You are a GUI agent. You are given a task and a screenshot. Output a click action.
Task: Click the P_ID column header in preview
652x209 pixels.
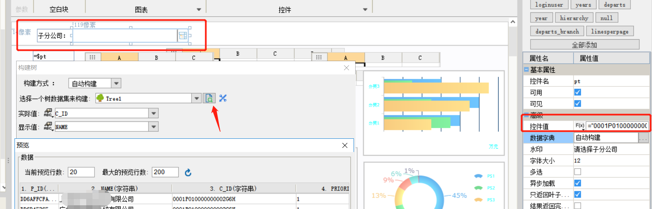point(39,189)
